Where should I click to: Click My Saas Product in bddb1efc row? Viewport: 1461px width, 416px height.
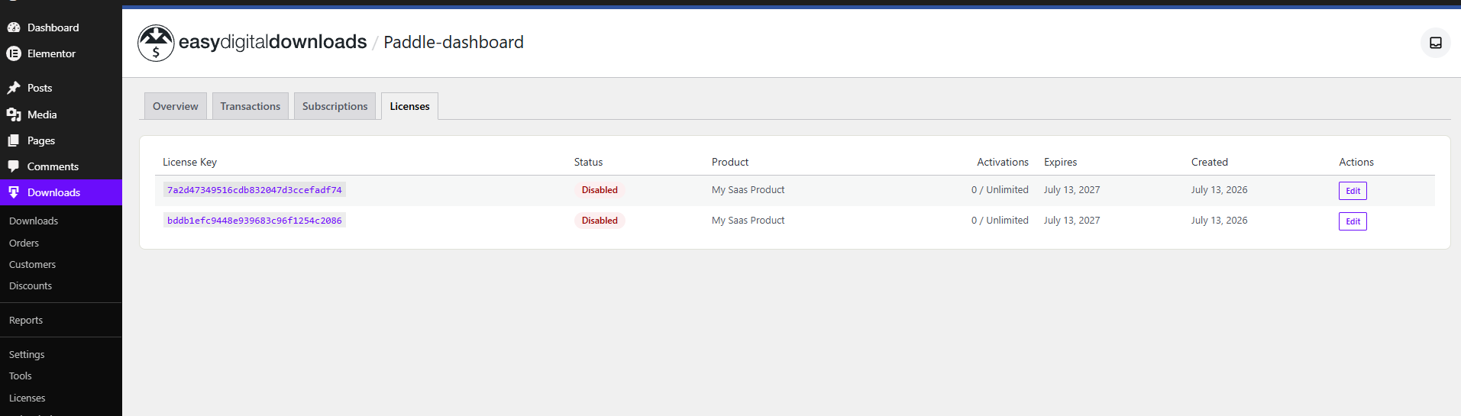[x=748, y=220]
